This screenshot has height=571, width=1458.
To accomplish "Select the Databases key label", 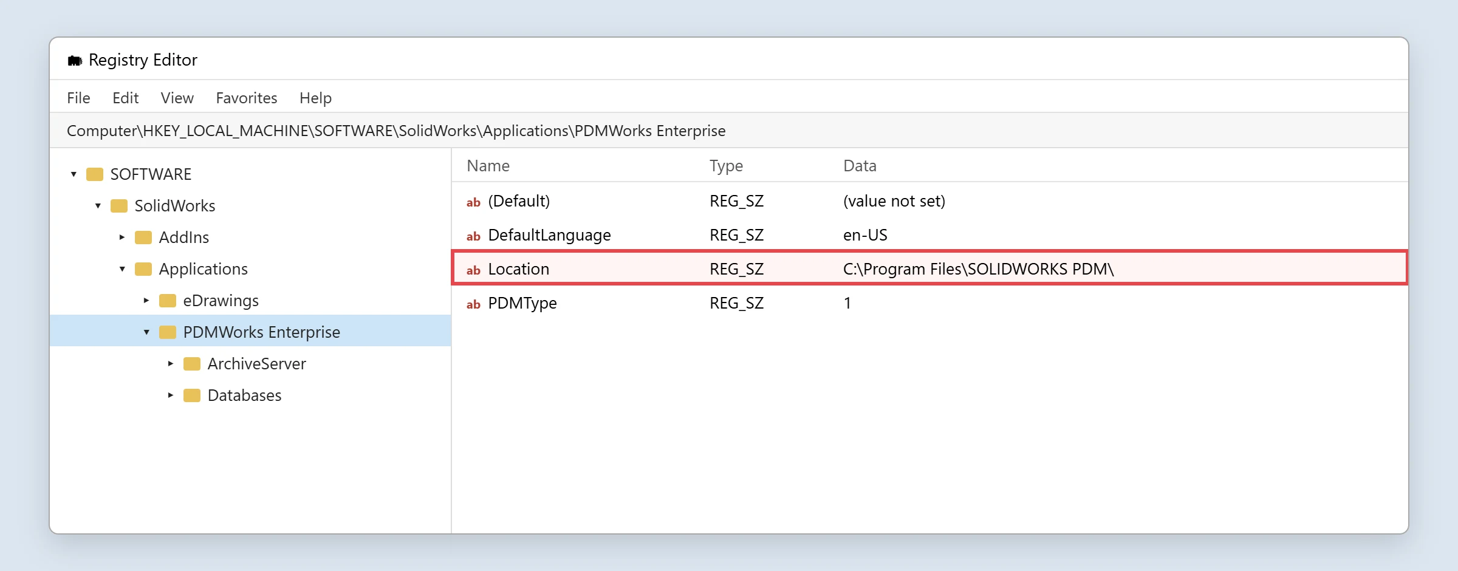I will pos(245,395).
